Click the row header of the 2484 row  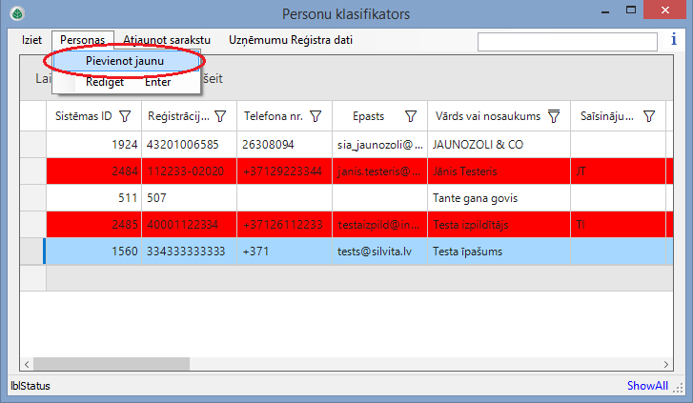[33, 171]
